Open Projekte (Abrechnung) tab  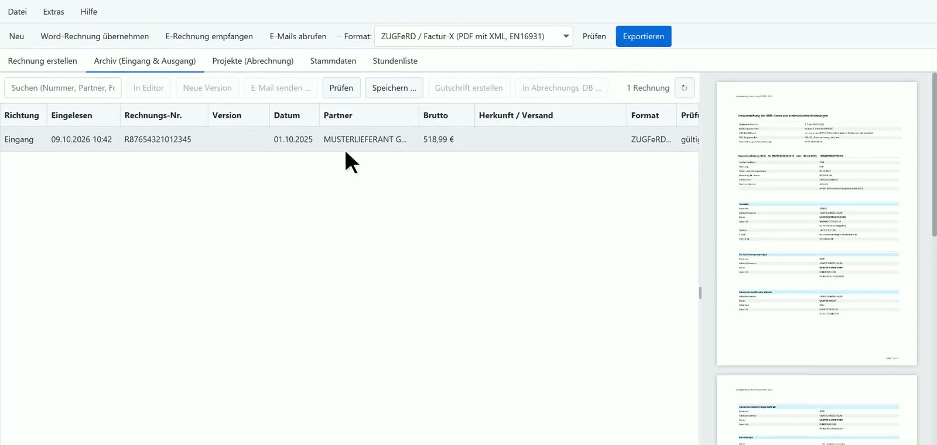pos(253,61)
